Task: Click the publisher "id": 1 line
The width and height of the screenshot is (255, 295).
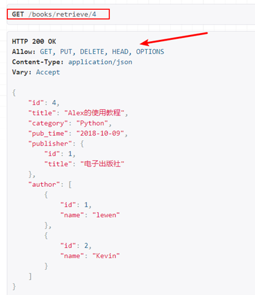Action: click(x=60, y=154)
